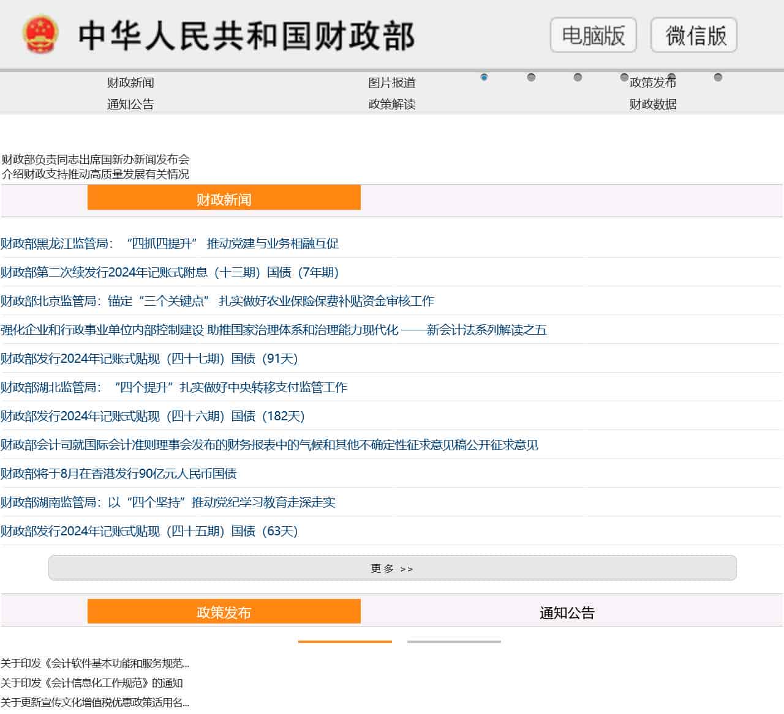
Task: Select the first carousel indicator dot
Action: pyautogui.click(x=484, y=78)
